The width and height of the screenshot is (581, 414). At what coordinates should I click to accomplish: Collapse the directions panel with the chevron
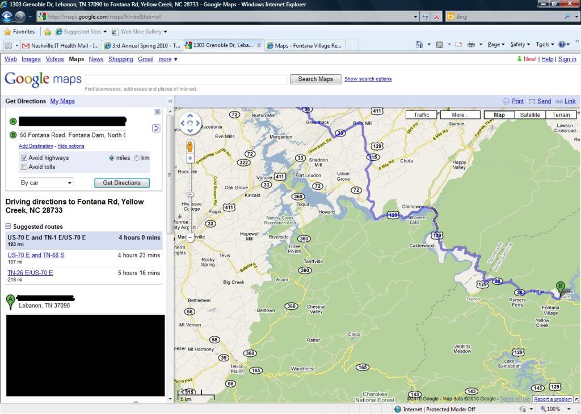170,101
